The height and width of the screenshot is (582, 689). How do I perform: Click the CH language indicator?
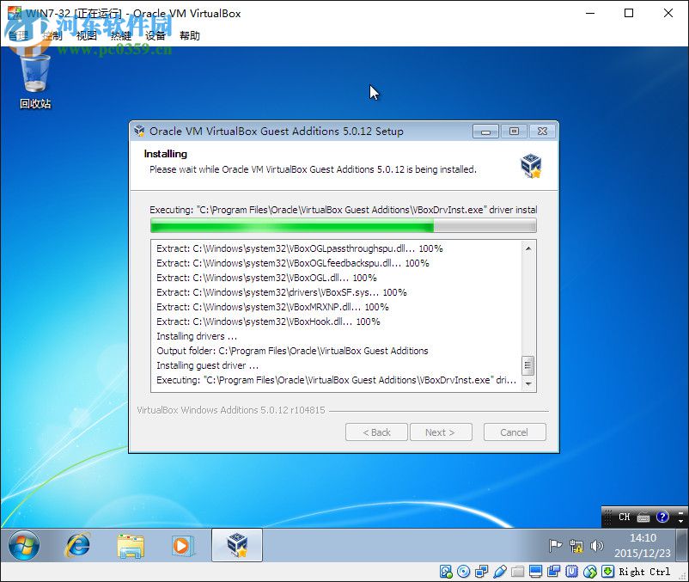point(625,518)
